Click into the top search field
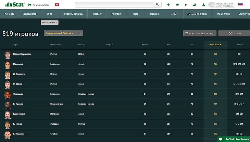The image size is (250, 142). (x=115, y=5)
